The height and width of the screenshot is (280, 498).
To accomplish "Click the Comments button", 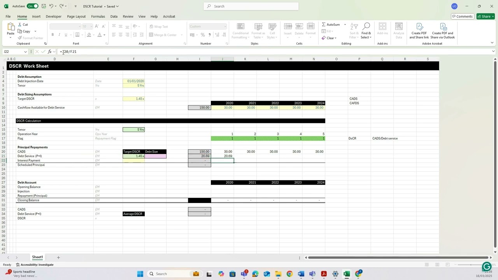I will point(462,16).
